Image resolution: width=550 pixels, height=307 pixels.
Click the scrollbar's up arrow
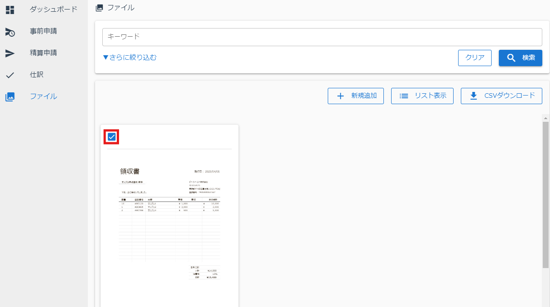coord(545,118)
